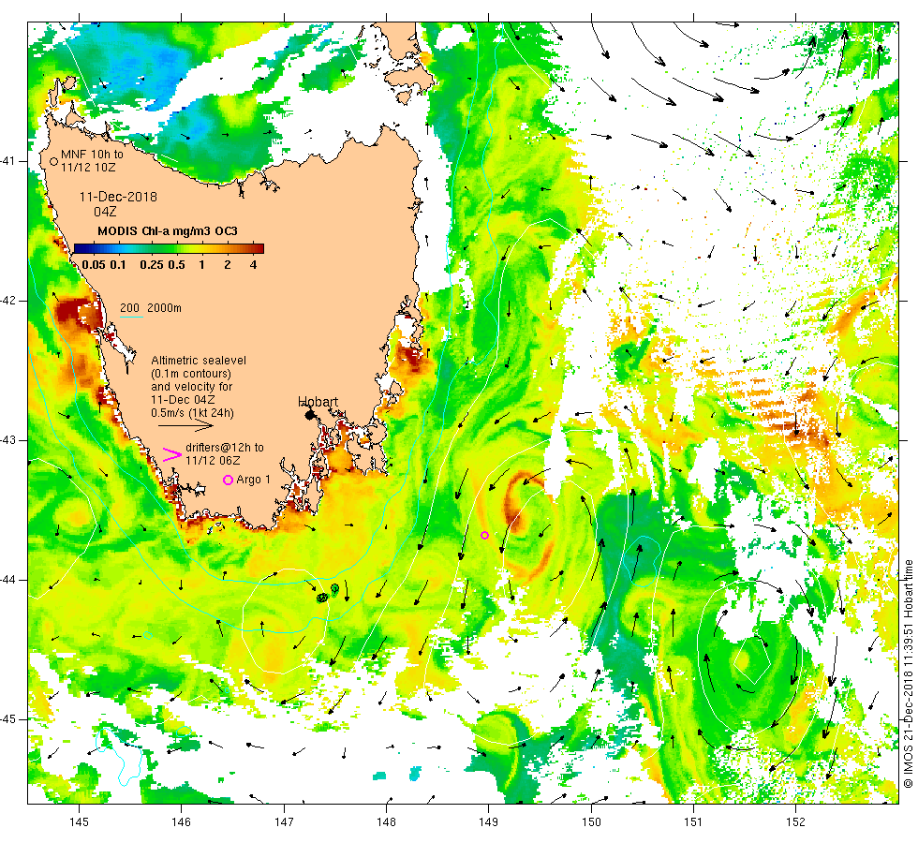This screenshot has height=843, width=918.
Task: Click the black Hobart location marker
Action: pyautogui.click(x=310, y=415)
